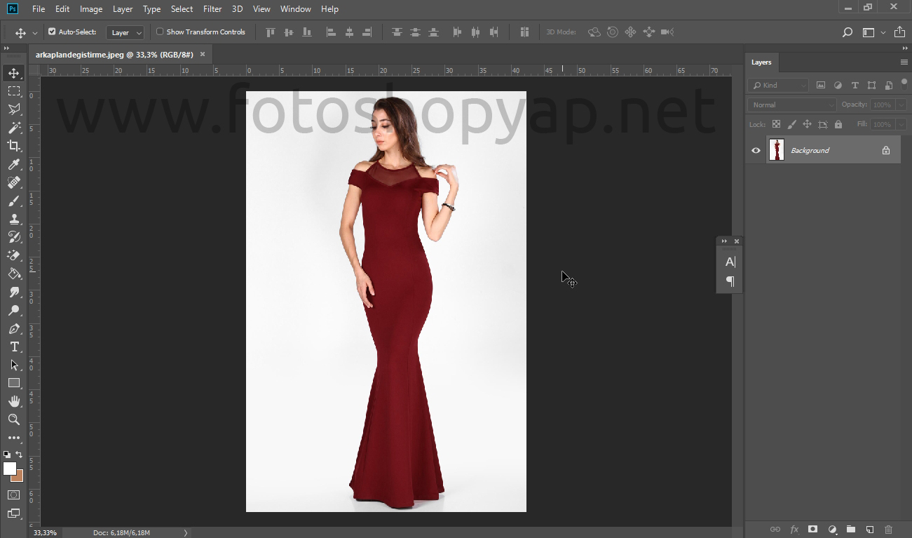
Task: Select the Eraser tool
Action: click(x=13, y=255)
